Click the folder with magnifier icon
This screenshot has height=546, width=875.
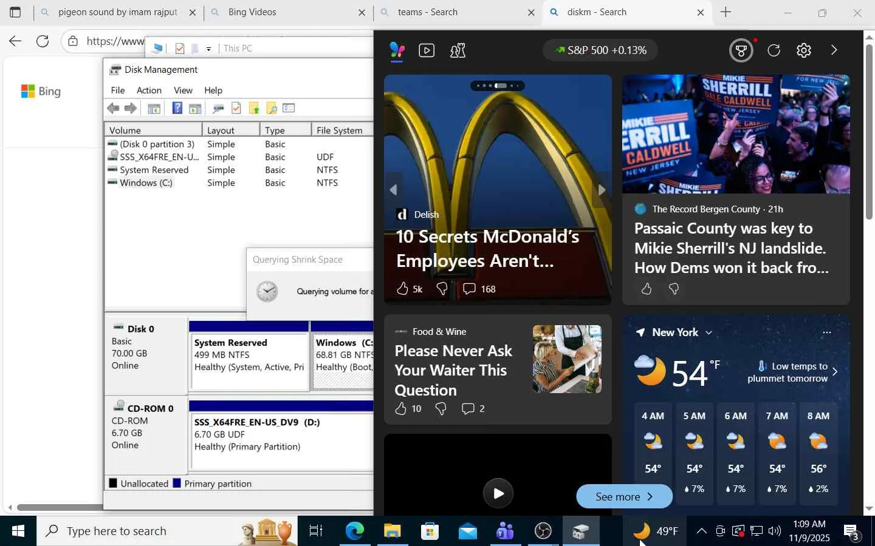(272, 108)
